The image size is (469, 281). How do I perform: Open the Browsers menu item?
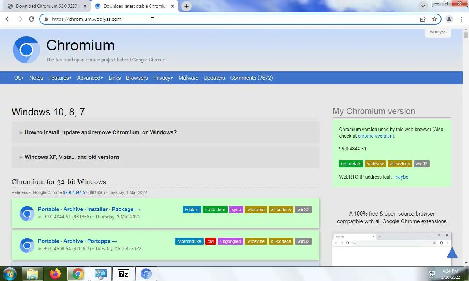(x=137, y=78)
